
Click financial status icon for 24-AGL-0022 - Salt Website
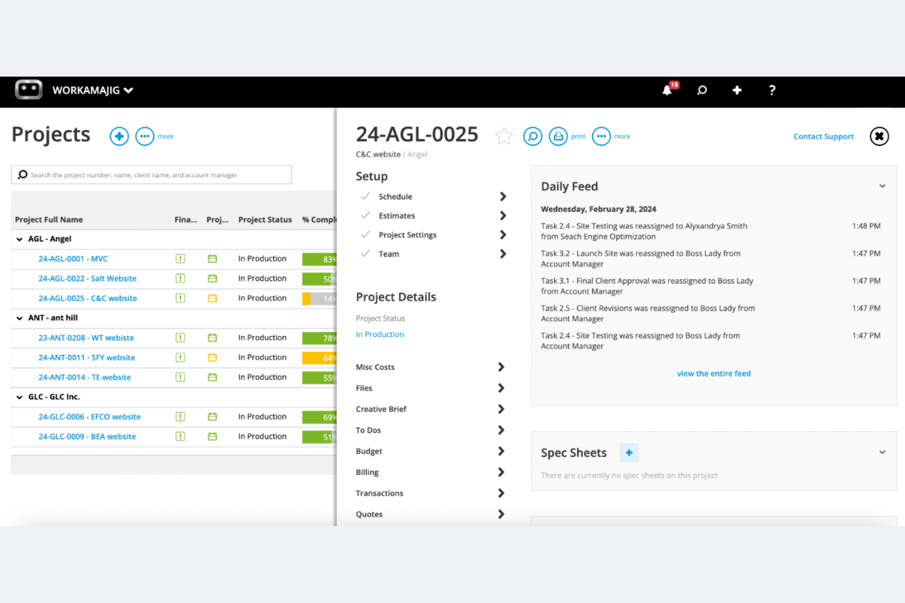180,279
